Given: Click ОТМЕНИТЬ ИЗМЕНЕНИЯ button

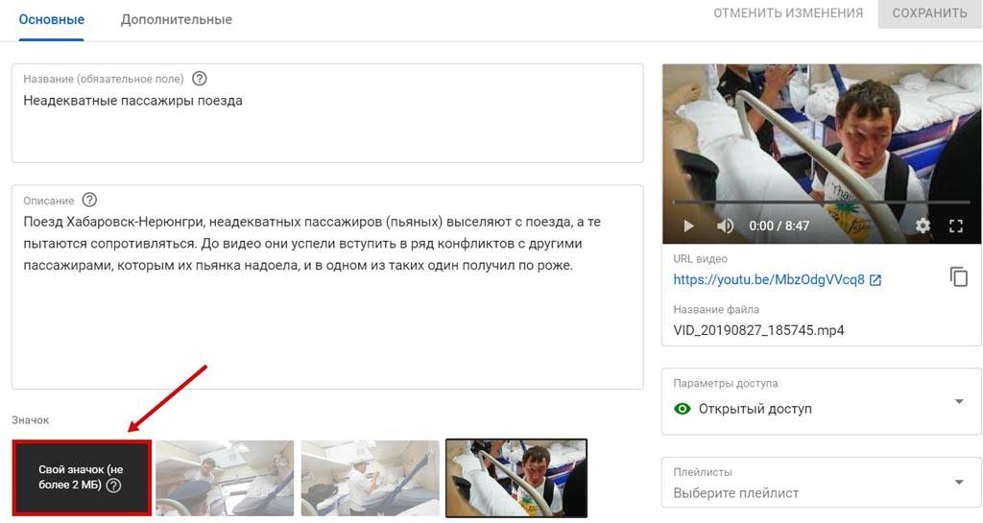Looking at the screenshot, I should click(x=788, y=13).
